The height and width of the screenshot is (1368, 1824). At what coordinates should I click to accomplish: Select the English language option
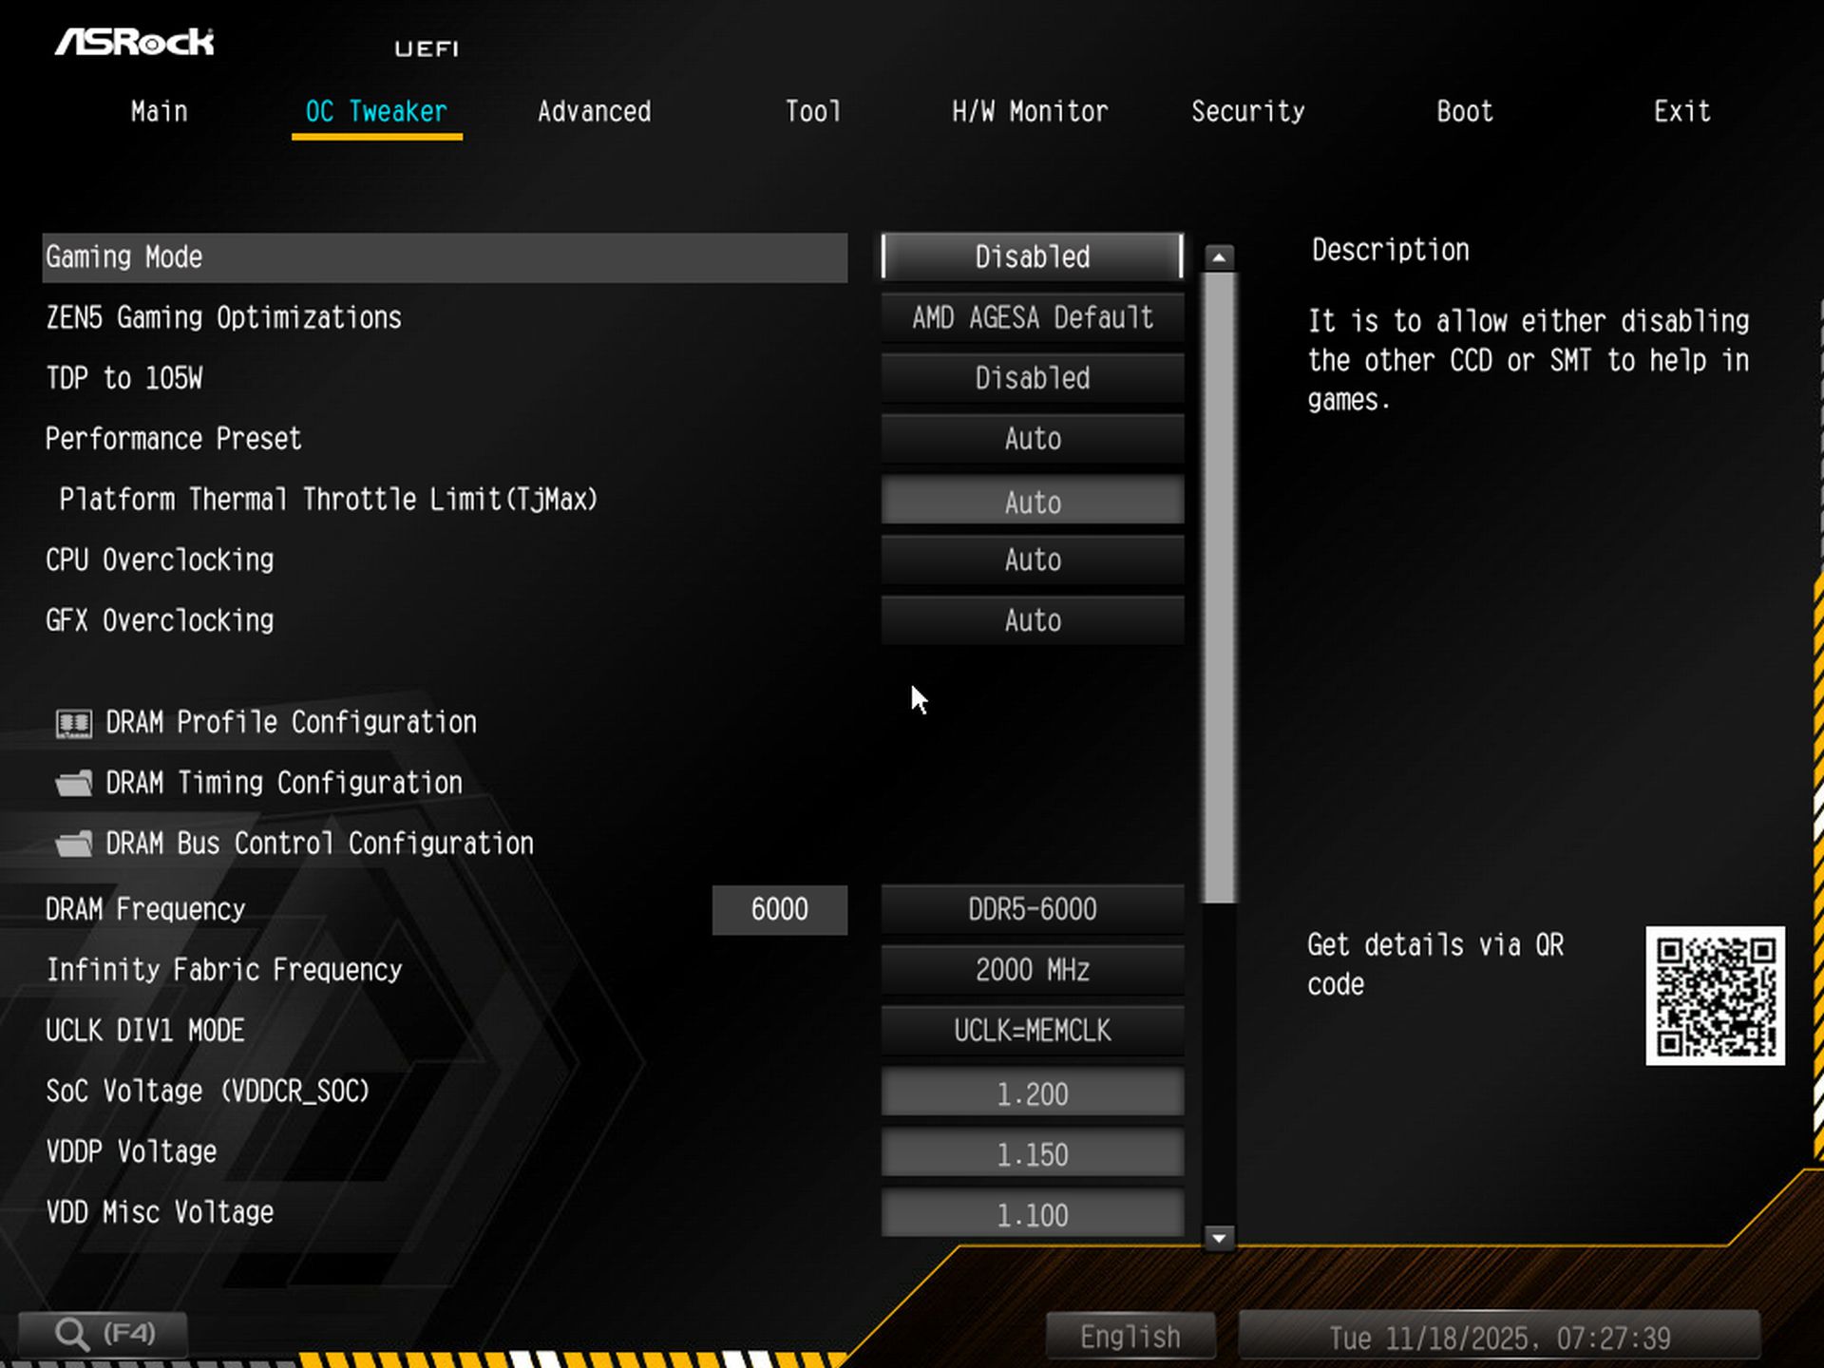tap(1129, 1335)
